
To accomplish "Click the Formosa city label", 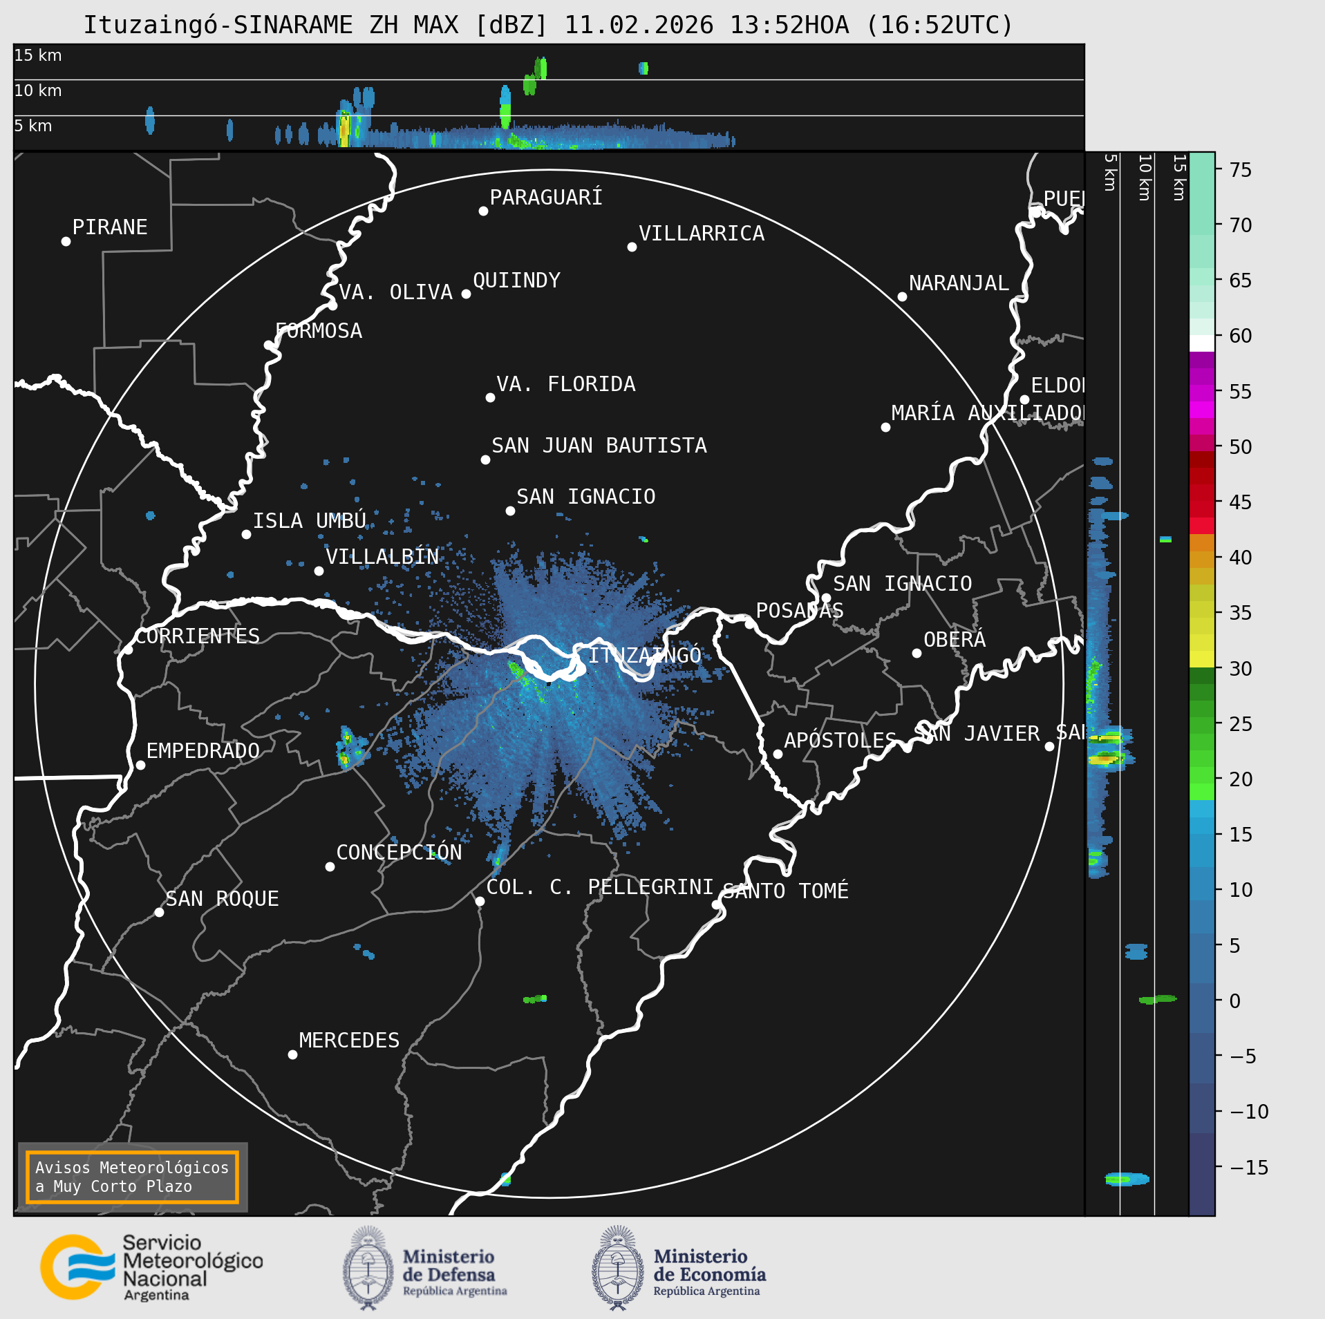I will 319,331.
